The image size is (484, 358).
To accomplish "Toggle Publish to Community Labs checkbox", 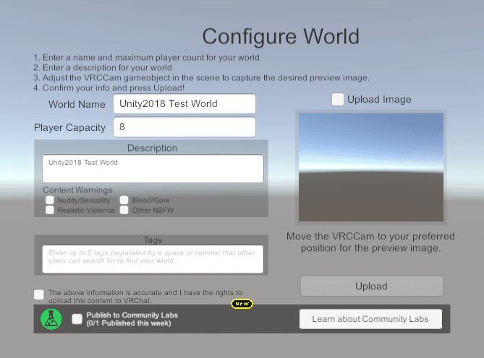I will [x=77, y=319].
